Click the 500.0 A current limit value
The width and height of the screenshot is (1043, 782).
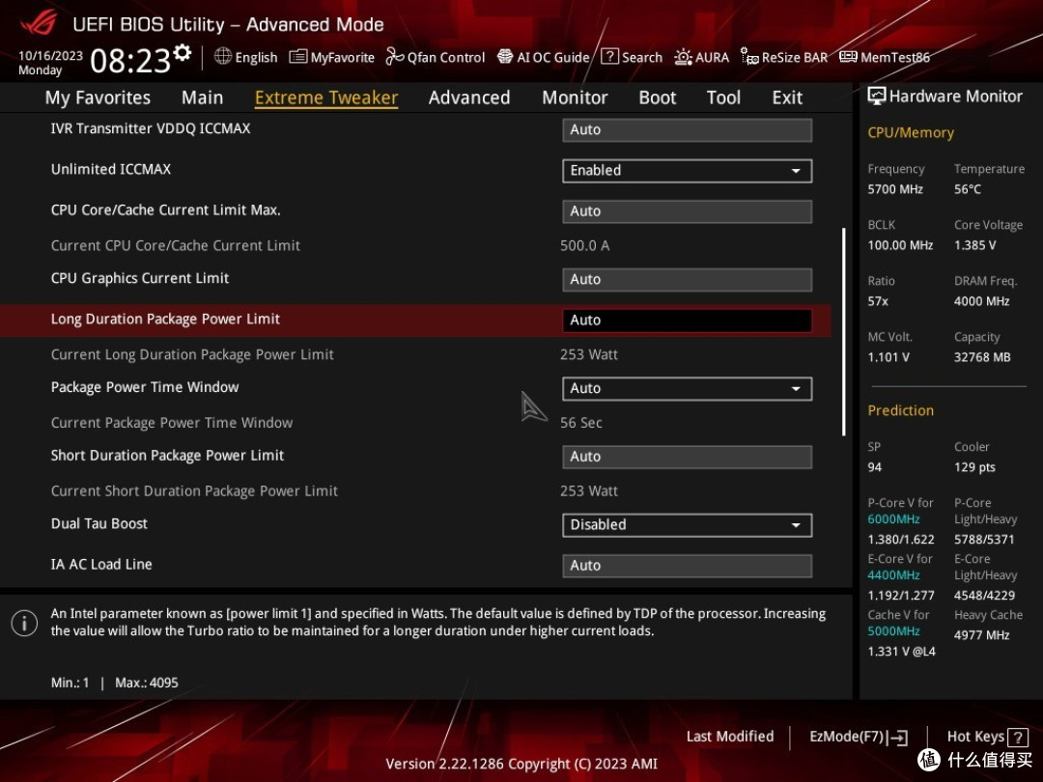[x=584, y=246]
